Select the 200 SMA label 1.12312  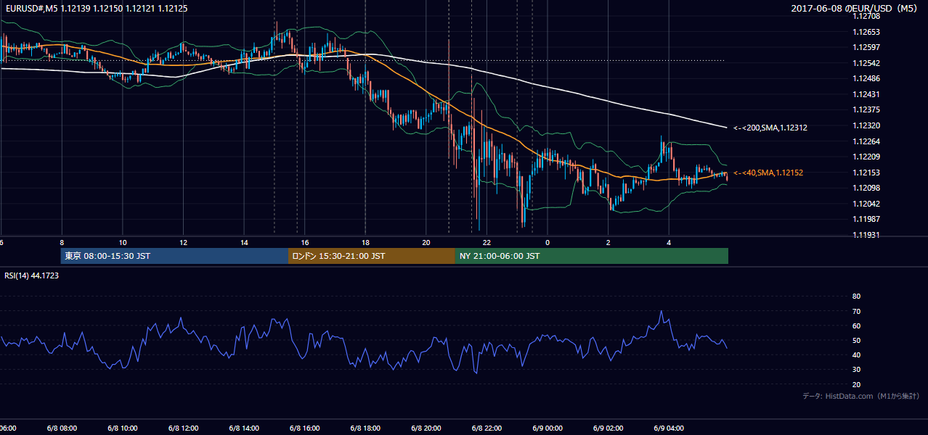770,128
